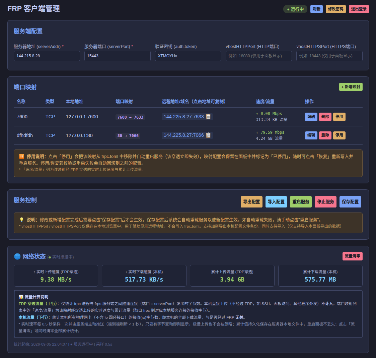Add a mapping with 新增映射
This screenshot has height=358, width=376.
tap(351, 87)
